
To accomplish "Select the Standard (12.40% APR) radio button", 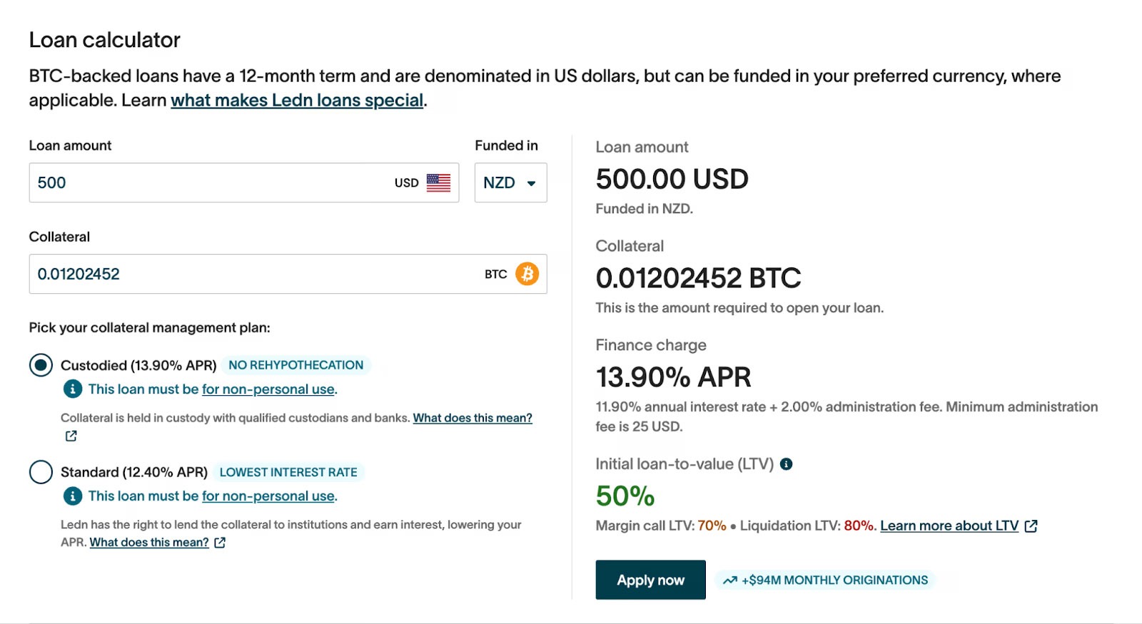I will tap(41, 472).
